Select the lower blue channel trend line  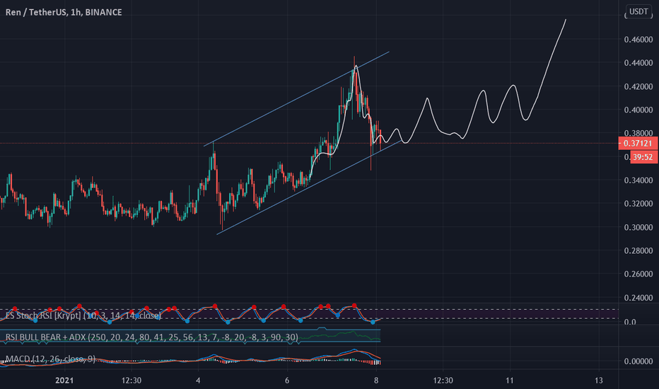pyautogui.click(x=309, y=187)
